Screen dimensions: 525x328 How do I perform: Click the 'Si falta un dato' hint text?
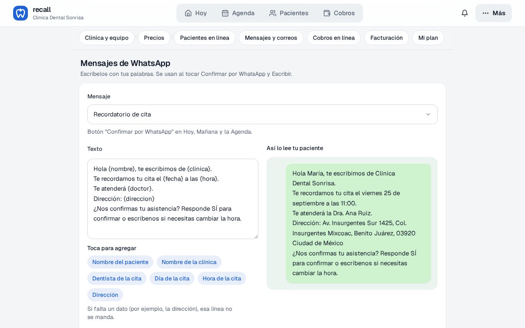(160, 313)
